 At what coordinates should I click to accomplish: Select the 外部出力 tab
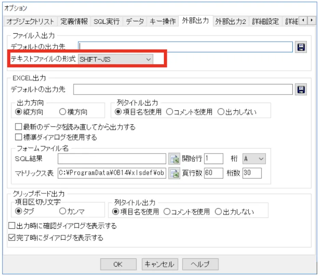pos(195,20)
